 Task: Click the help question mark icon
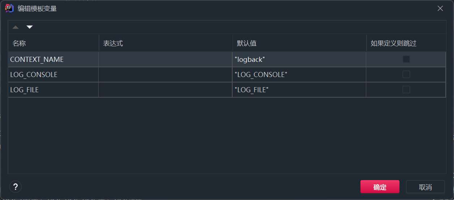(16, 187)
